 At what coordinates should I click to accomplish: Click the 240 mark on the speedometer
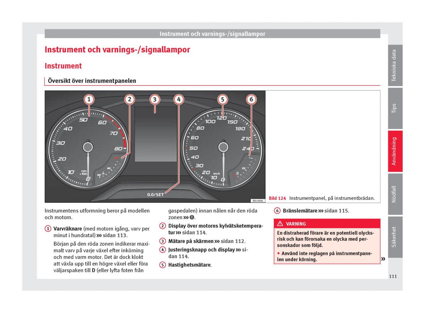click(248, 149)
